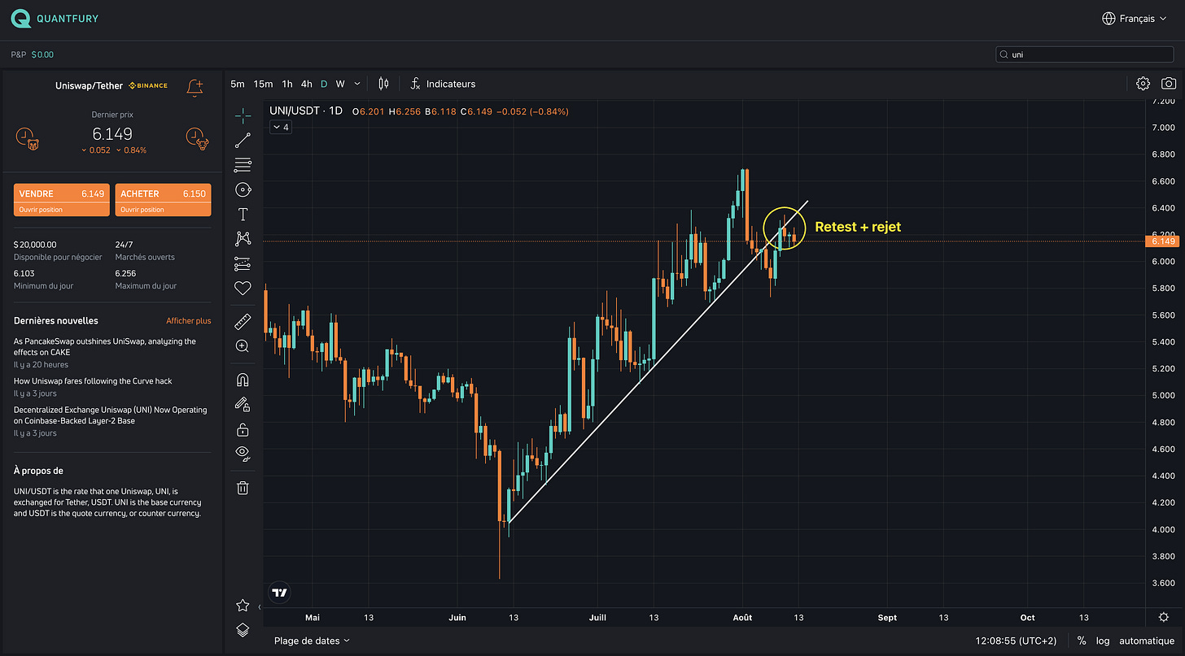
Task: Toggle lock all drawings padlock
Action: [243, 429]
